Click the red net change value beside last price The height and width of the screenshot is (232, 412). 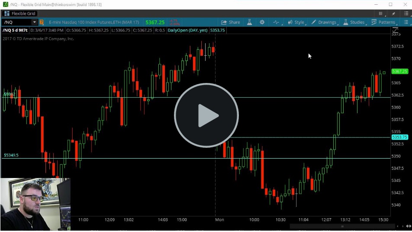tap(174, 22)
